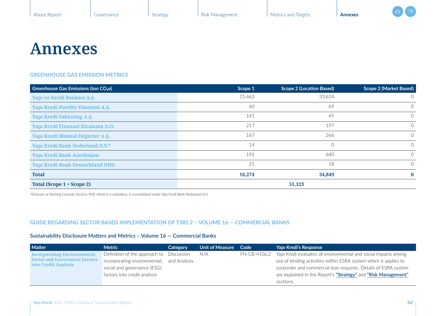Viewport: 446px width, 316px height.
Task: Click Azerbaijan location-based value 640
Action: [x=330, y=155]
